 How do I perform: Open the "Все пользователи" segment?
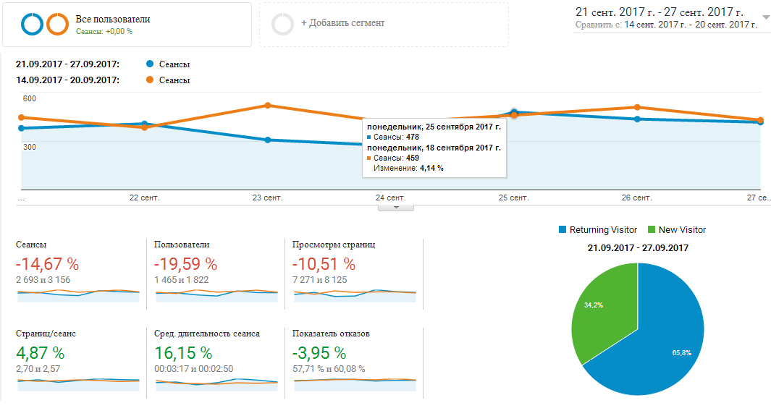[127, 25]
